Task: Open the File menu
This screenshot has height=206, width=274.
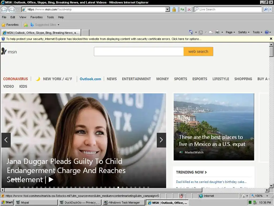Action: coord(4,17)
